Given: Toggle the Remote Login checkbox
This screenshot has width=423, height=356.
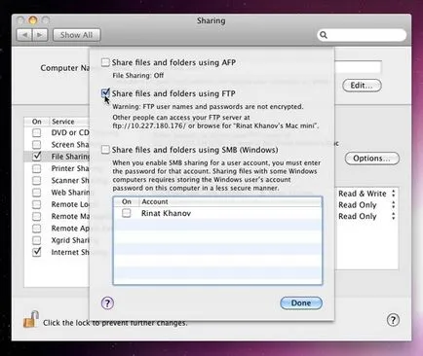Looking at the screenshot, I should (x=37, y=204).
